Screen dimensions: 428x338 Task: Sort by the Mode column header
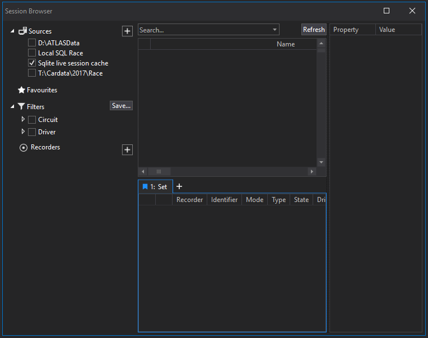point(254,200)
